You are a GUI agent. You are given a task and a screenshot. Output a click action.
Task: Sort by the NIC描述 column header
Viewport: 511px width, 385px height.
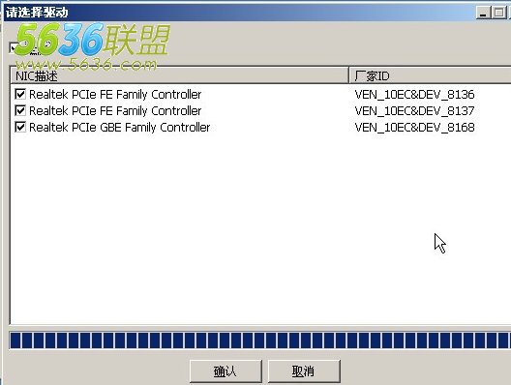[180, 75]
